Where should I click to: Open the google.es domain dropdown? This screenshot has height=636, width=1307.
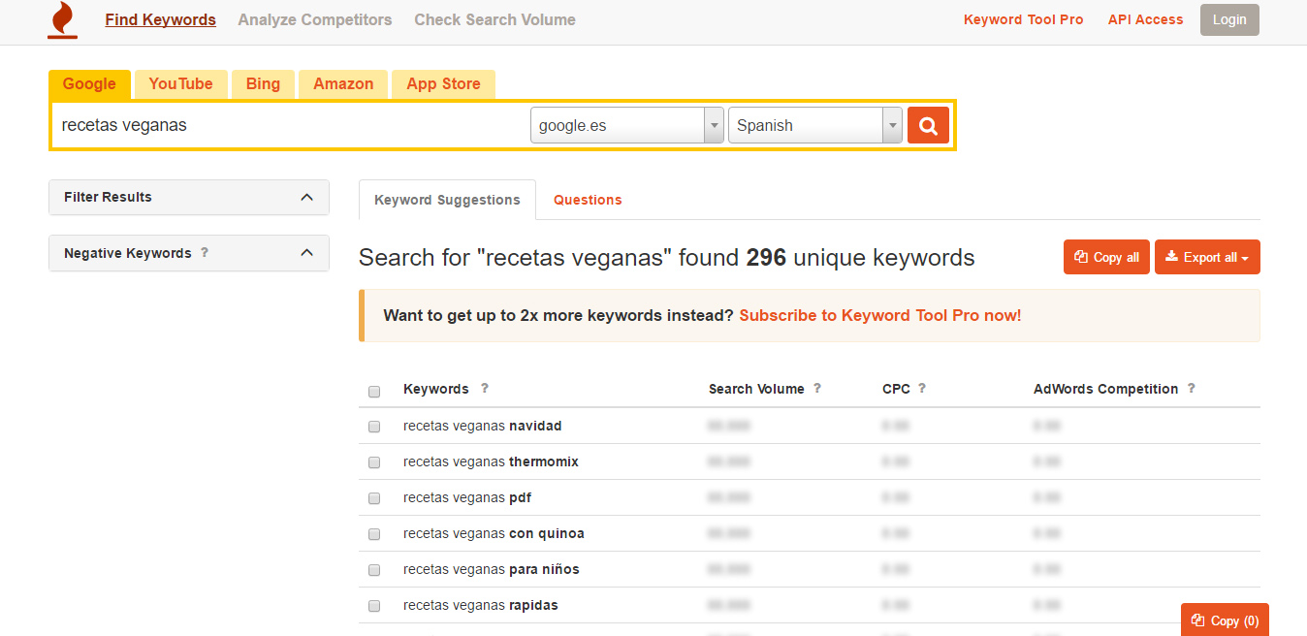[627, 125]
